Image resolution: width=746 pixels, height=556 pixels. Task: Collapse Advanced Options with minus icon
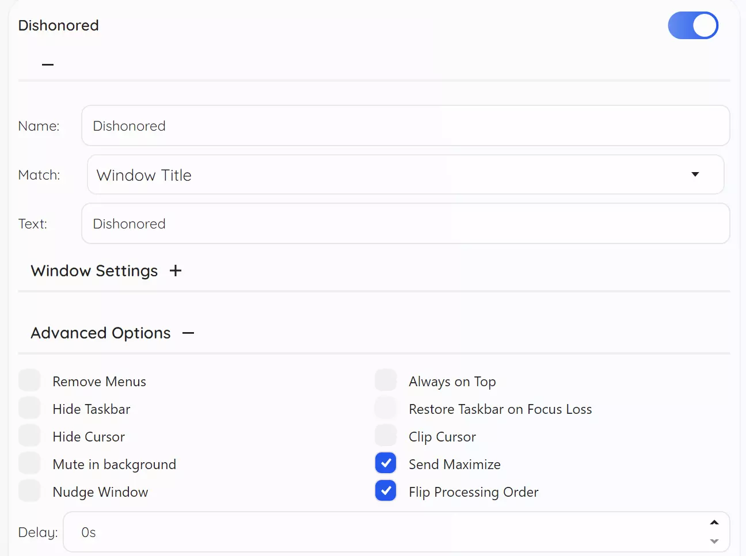[188, 333]
